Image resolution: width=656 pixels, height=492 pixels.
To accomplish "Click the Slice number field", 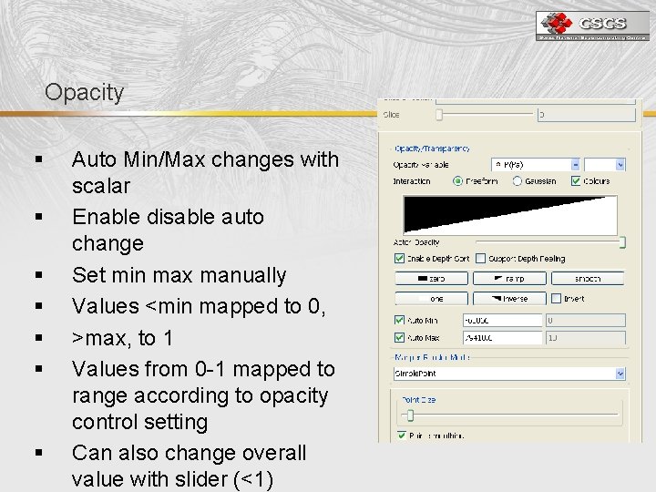I will pyautogui.click(x=587, y=114).
